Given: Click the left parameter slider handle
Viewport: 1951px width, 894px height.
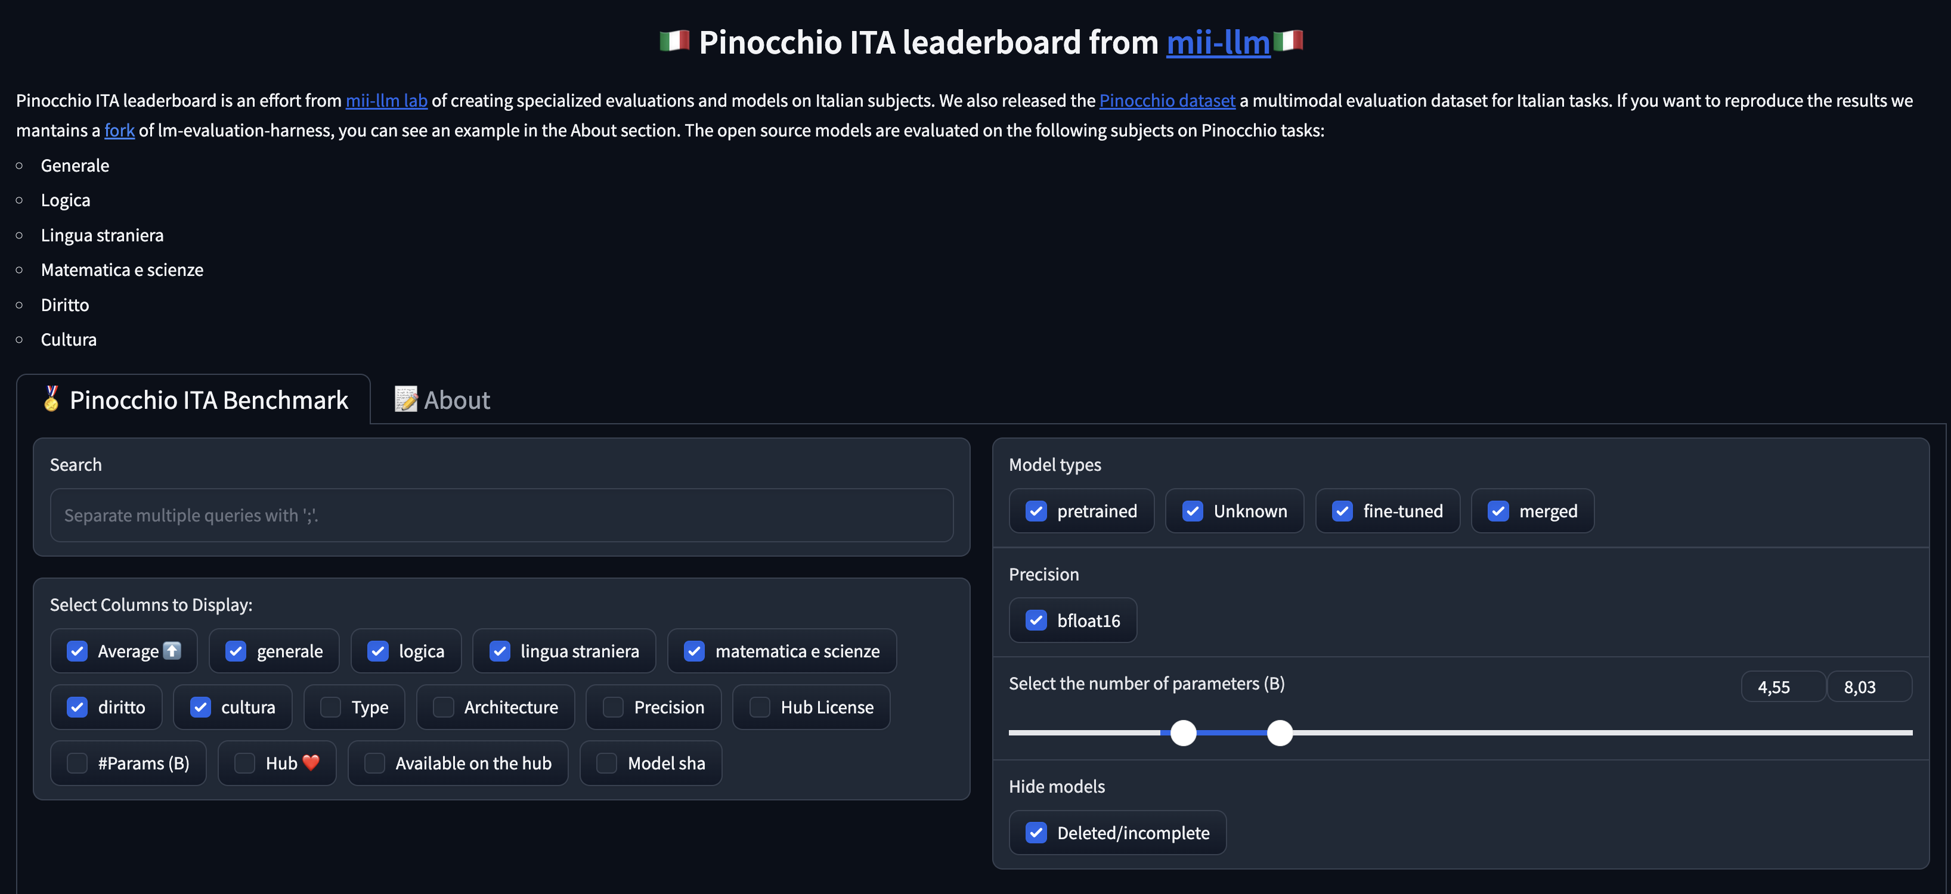Looking at the screenshot, I should pos(1183,732).
